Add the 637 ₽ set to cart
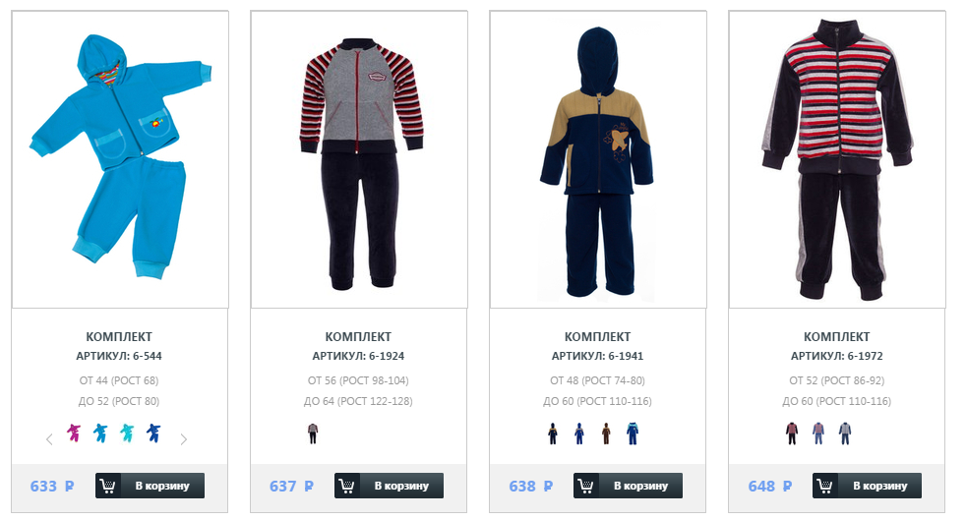The height and width of the screenshot is (520, 966). click(x=389, y=486)
